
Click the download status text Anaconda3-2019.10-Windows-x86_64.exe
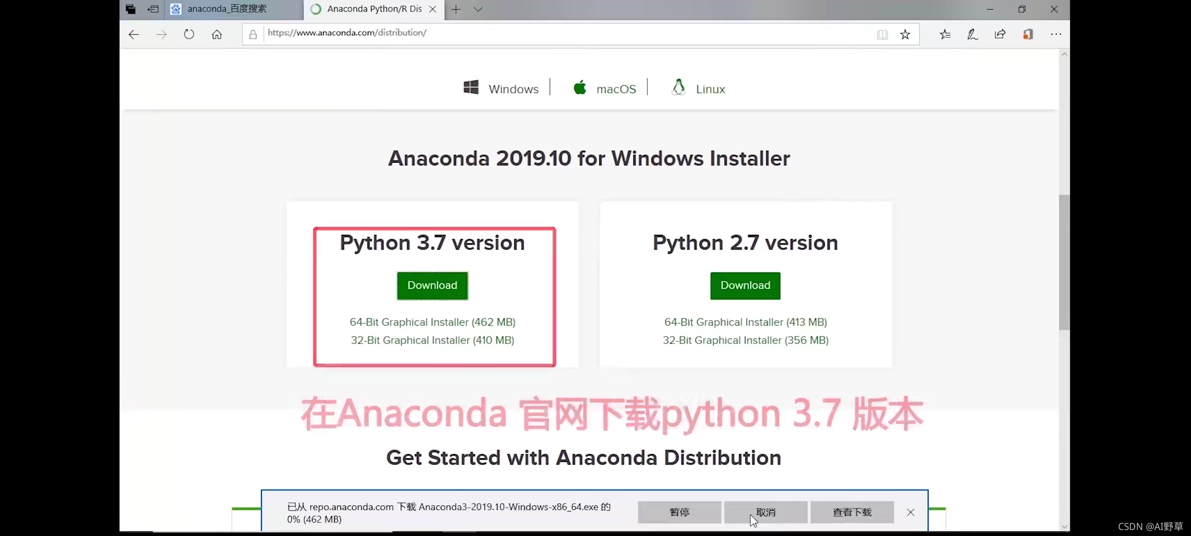(x=508, y=507)
